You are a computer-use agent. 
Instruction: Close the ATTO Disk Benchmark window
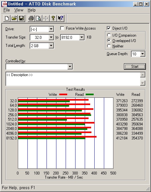pos(147,4)
